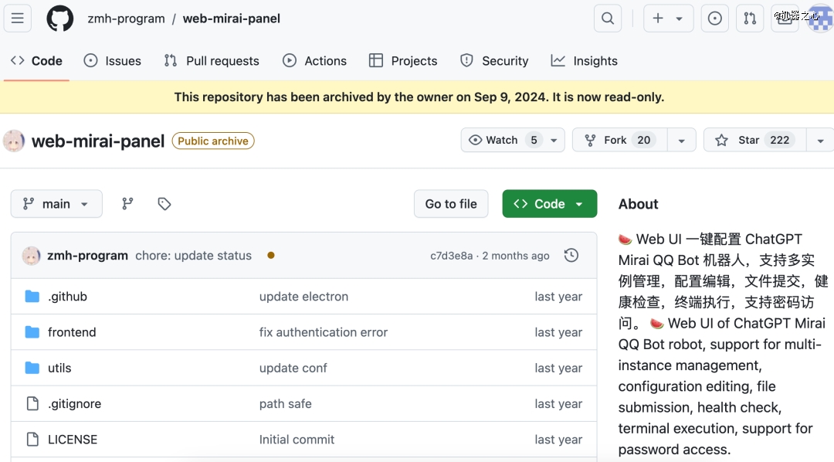Click the .gitignore file icon
The height and width of the screenshot is (462, 834).
pos(32,403)
